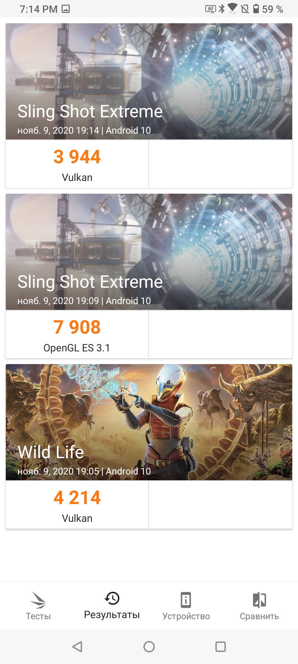The image size is (298, 664).
Task: Tap the Результаты history clock icon
Action: point(112,598)
